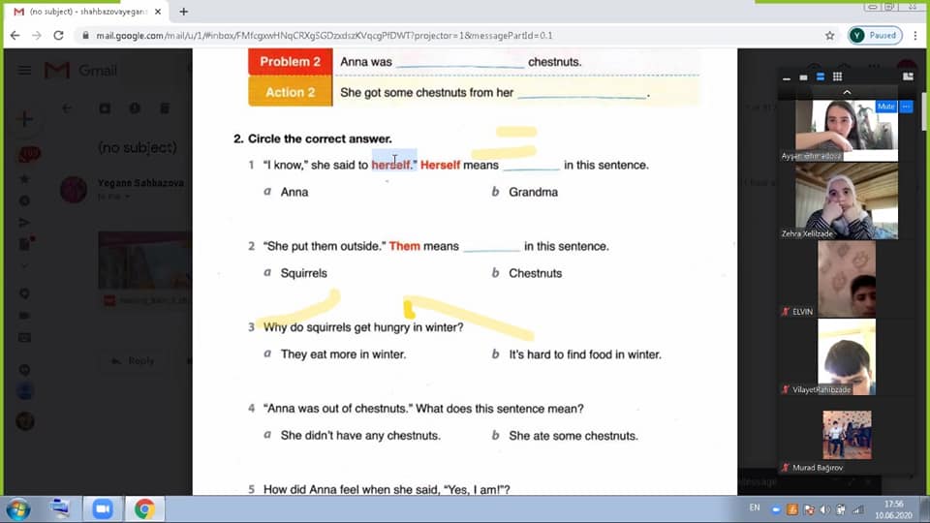
Task: Open the Gmail hamburger main menu
Action: 24,71
